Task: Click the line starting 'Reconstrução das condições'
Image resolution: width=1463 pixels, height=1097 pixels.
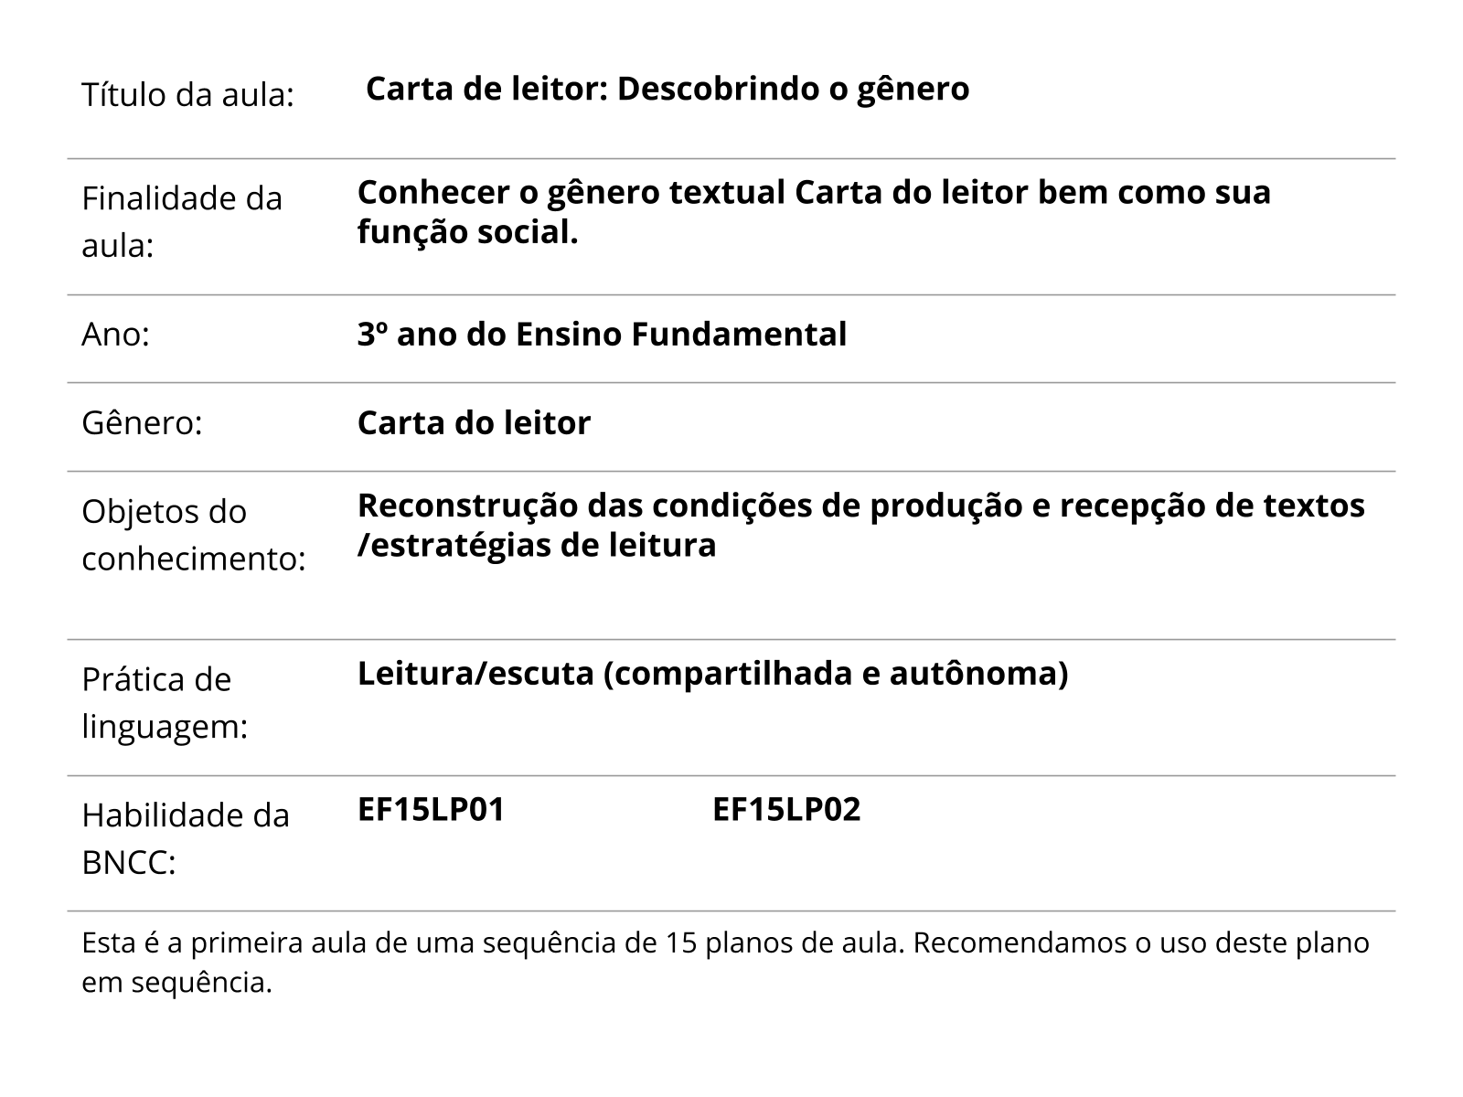Action: (x=860, y=506)
